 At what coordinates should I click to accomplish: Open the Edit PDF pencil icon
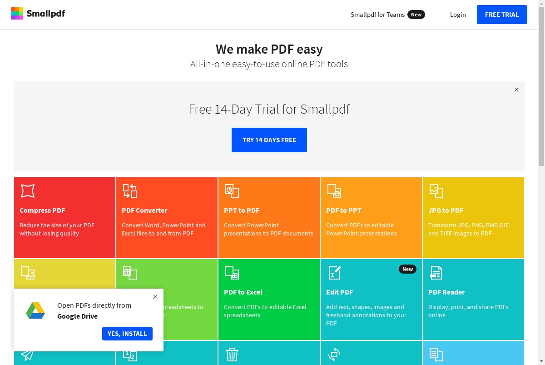pos(334,273)
